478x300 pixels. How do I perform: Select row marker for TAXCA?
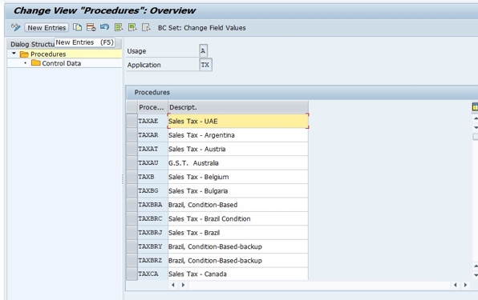(132, 274)
